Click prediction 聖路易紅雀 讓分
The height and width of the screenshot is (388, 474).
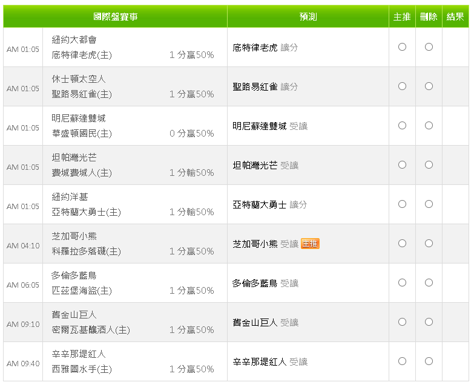(265, 87)
